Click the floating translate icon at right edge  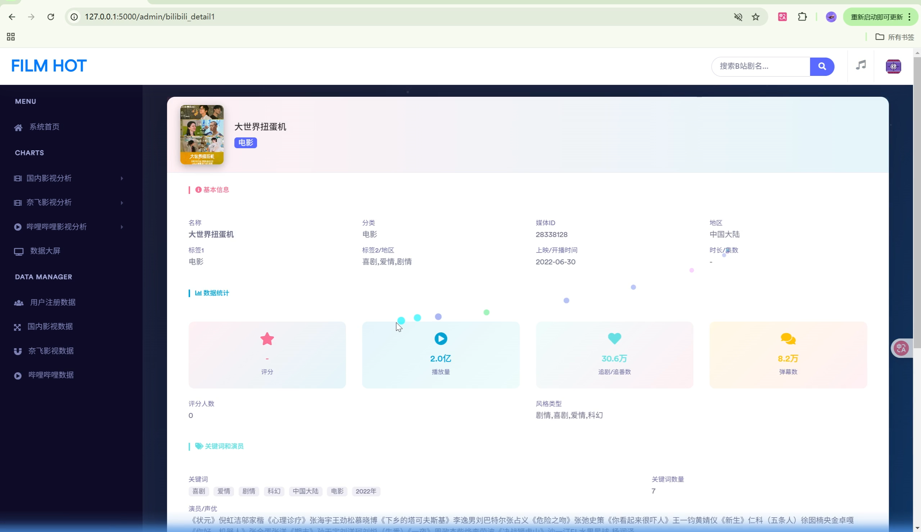[x=901, y=348]
